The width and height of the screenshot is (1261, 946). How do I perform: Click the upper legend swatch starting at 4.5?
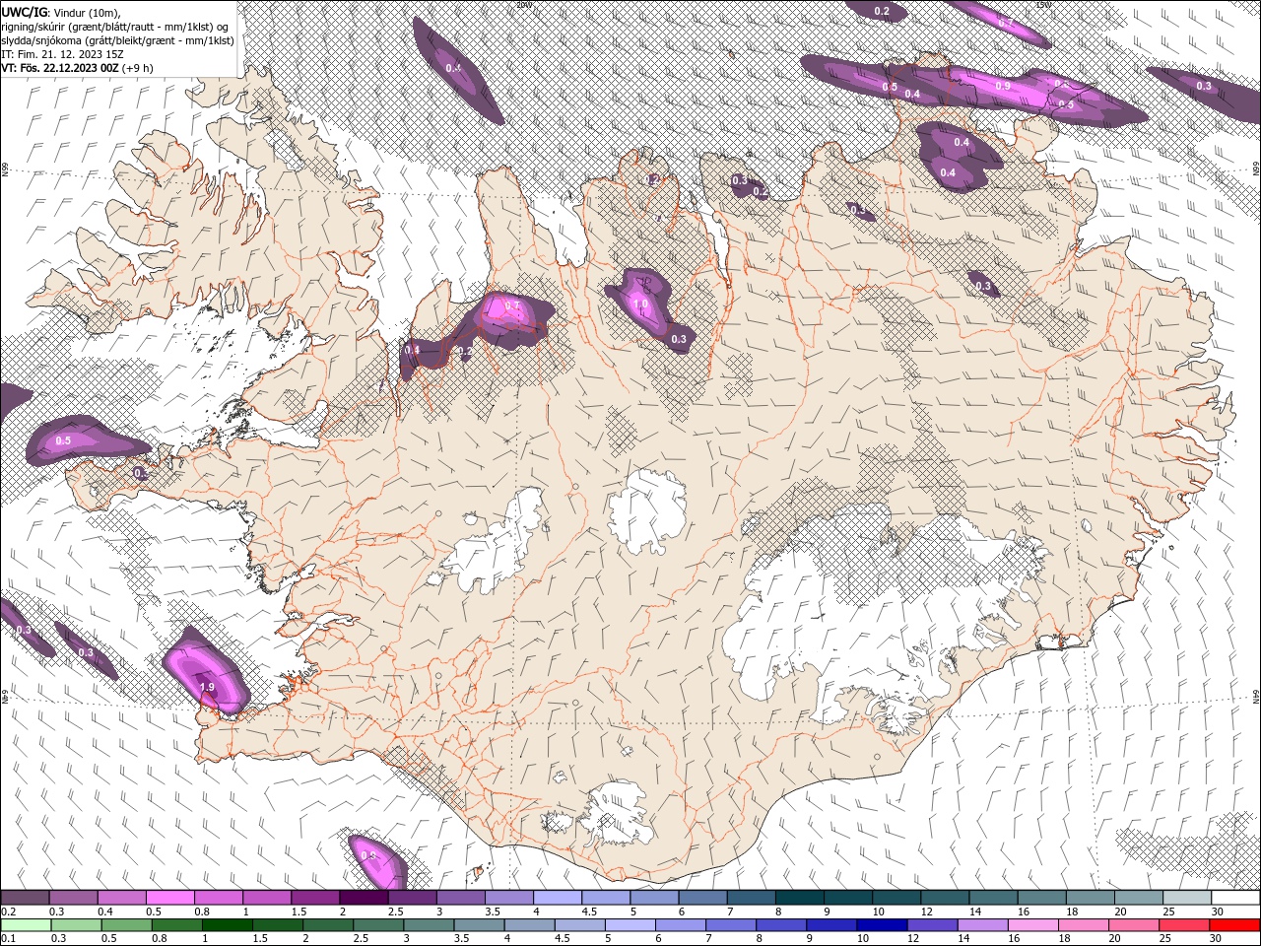[606, 898]
